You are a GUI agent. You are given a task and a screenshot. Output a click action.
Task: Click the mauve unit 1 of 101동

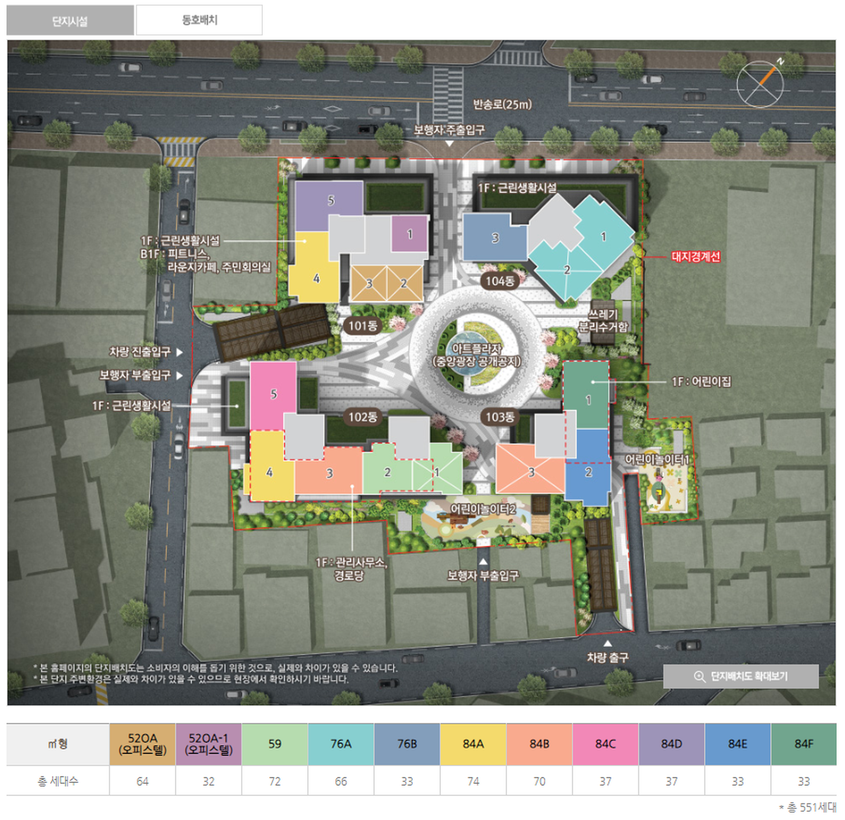coord(410,234)
